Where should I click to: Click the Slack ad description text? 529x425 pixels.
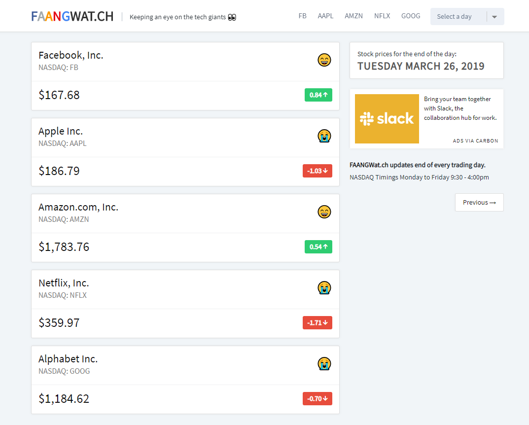coord(460,108)
